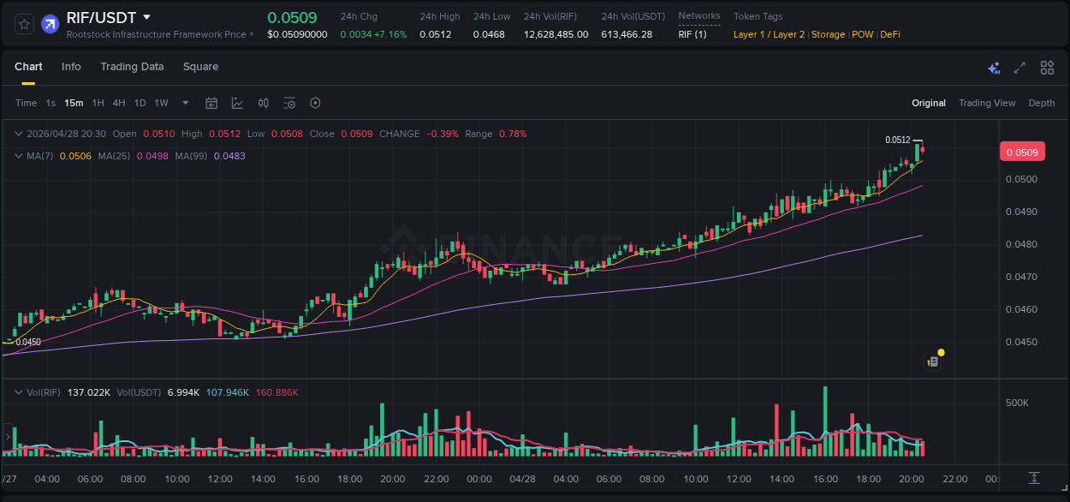This screenshot has width=1070, height=502.
Task: Switch to the Chart tab
Action: tap(28, 67)
